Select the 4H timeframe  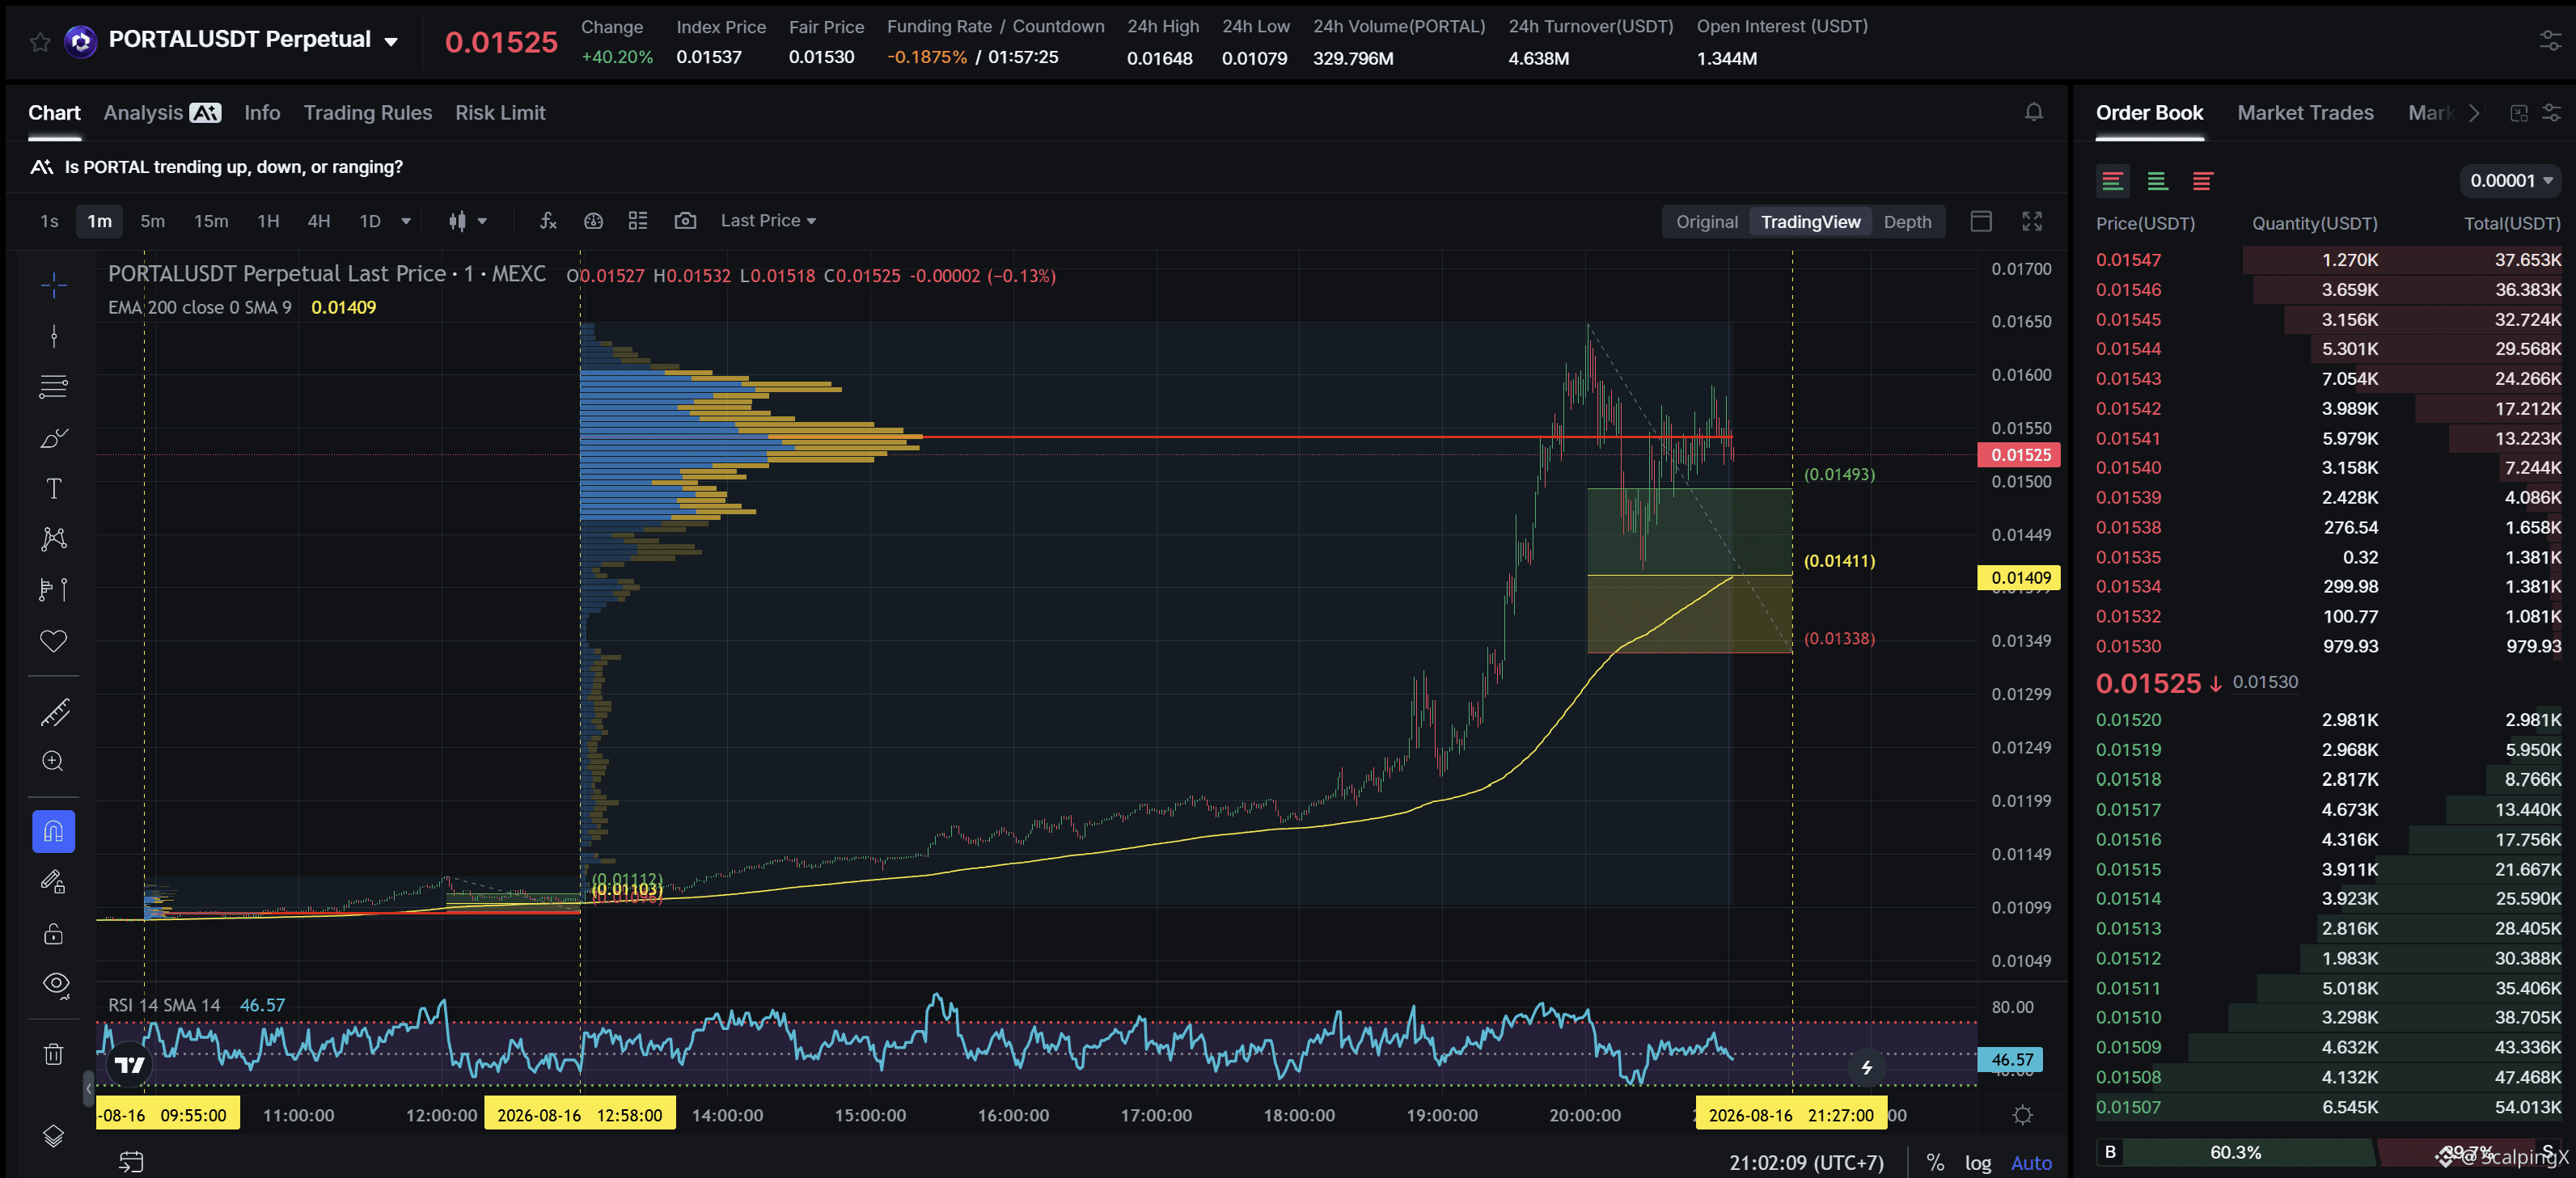(319, 221)
